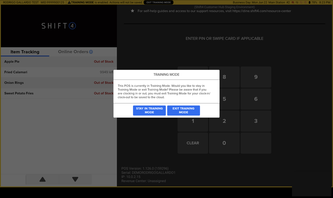Select the Fried Calamari row
333x198 pixels.
pos(59,72)
